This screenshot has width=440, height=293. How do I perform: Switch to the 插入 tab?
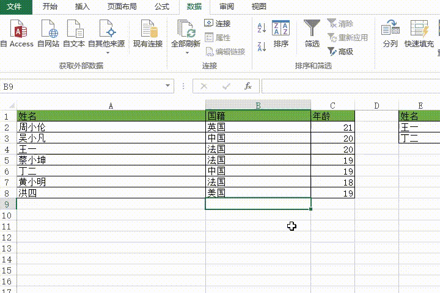point(82,7)
